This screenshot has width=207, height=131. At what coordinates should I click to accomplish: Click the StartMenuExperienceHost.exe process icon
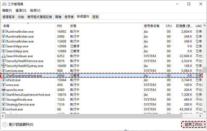[x=4, y=95]
